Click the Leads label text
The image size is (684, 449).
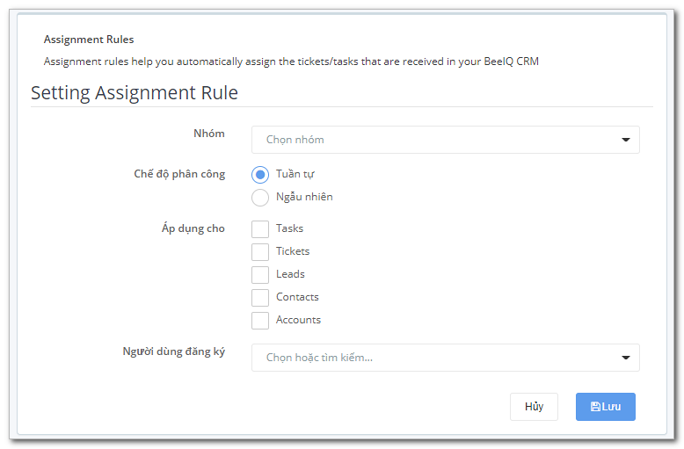(290, 274)
